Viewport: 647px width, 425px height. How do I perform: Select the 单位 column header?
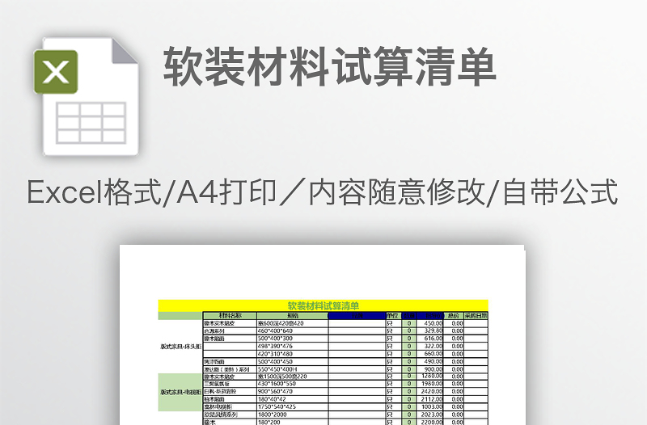[x=393, y=316]
